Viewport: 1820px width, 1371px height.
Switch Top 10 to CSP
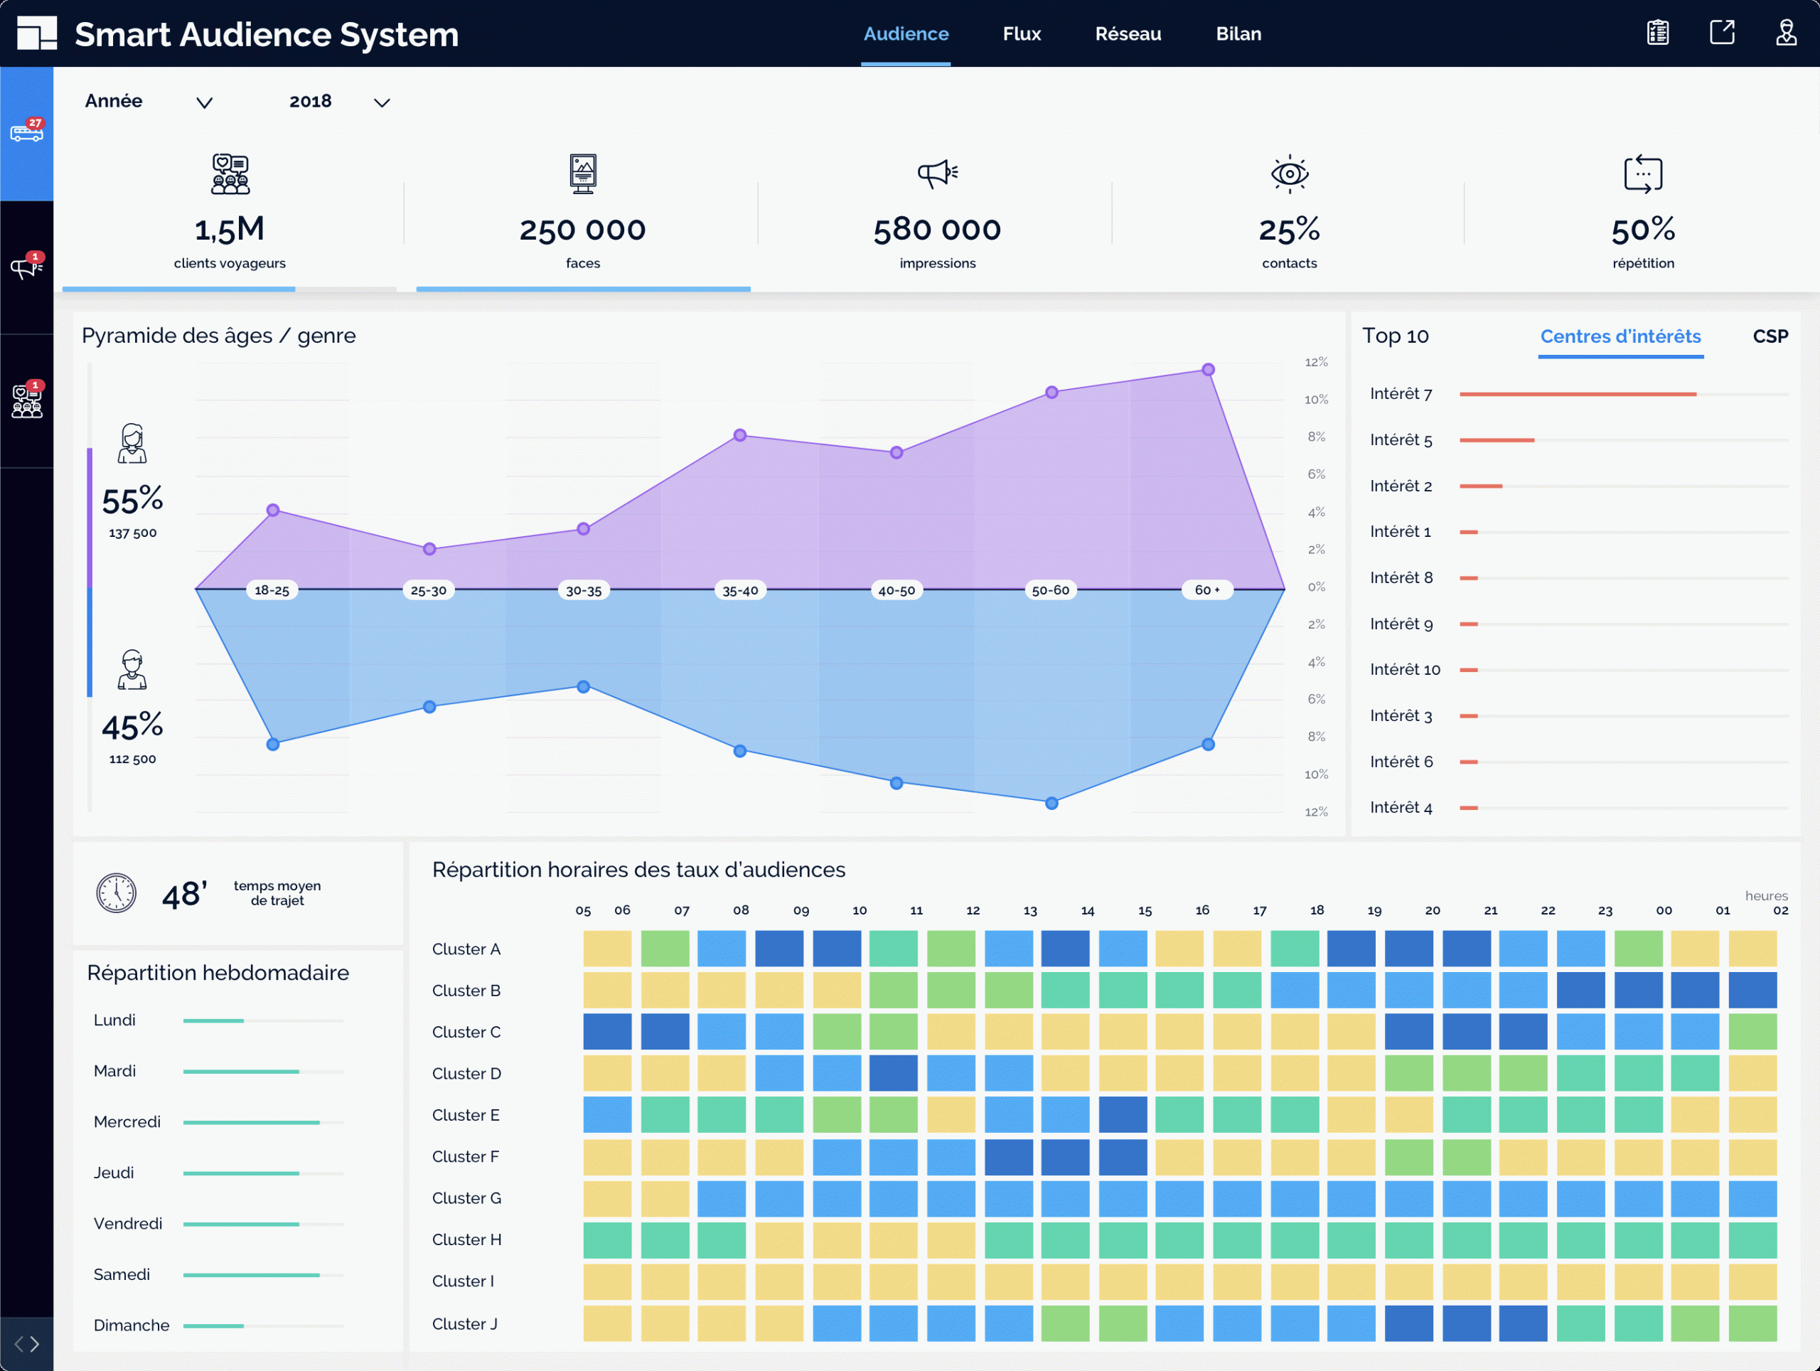(1770, 336)
